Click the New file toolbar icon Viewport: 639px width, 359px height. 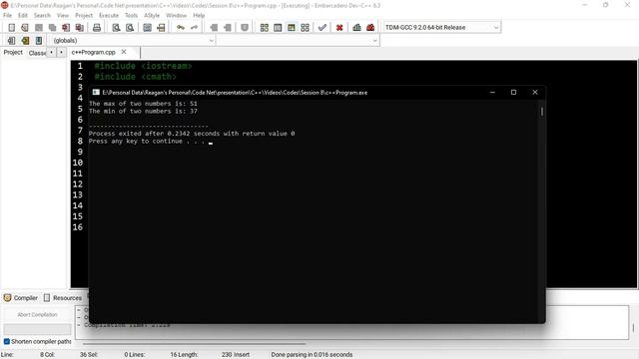pos(11,28)
